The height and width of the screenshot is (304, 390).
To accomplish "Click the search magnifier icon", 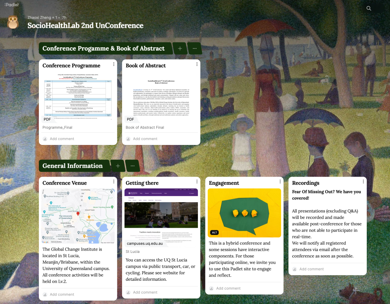I will pos(368,8).
